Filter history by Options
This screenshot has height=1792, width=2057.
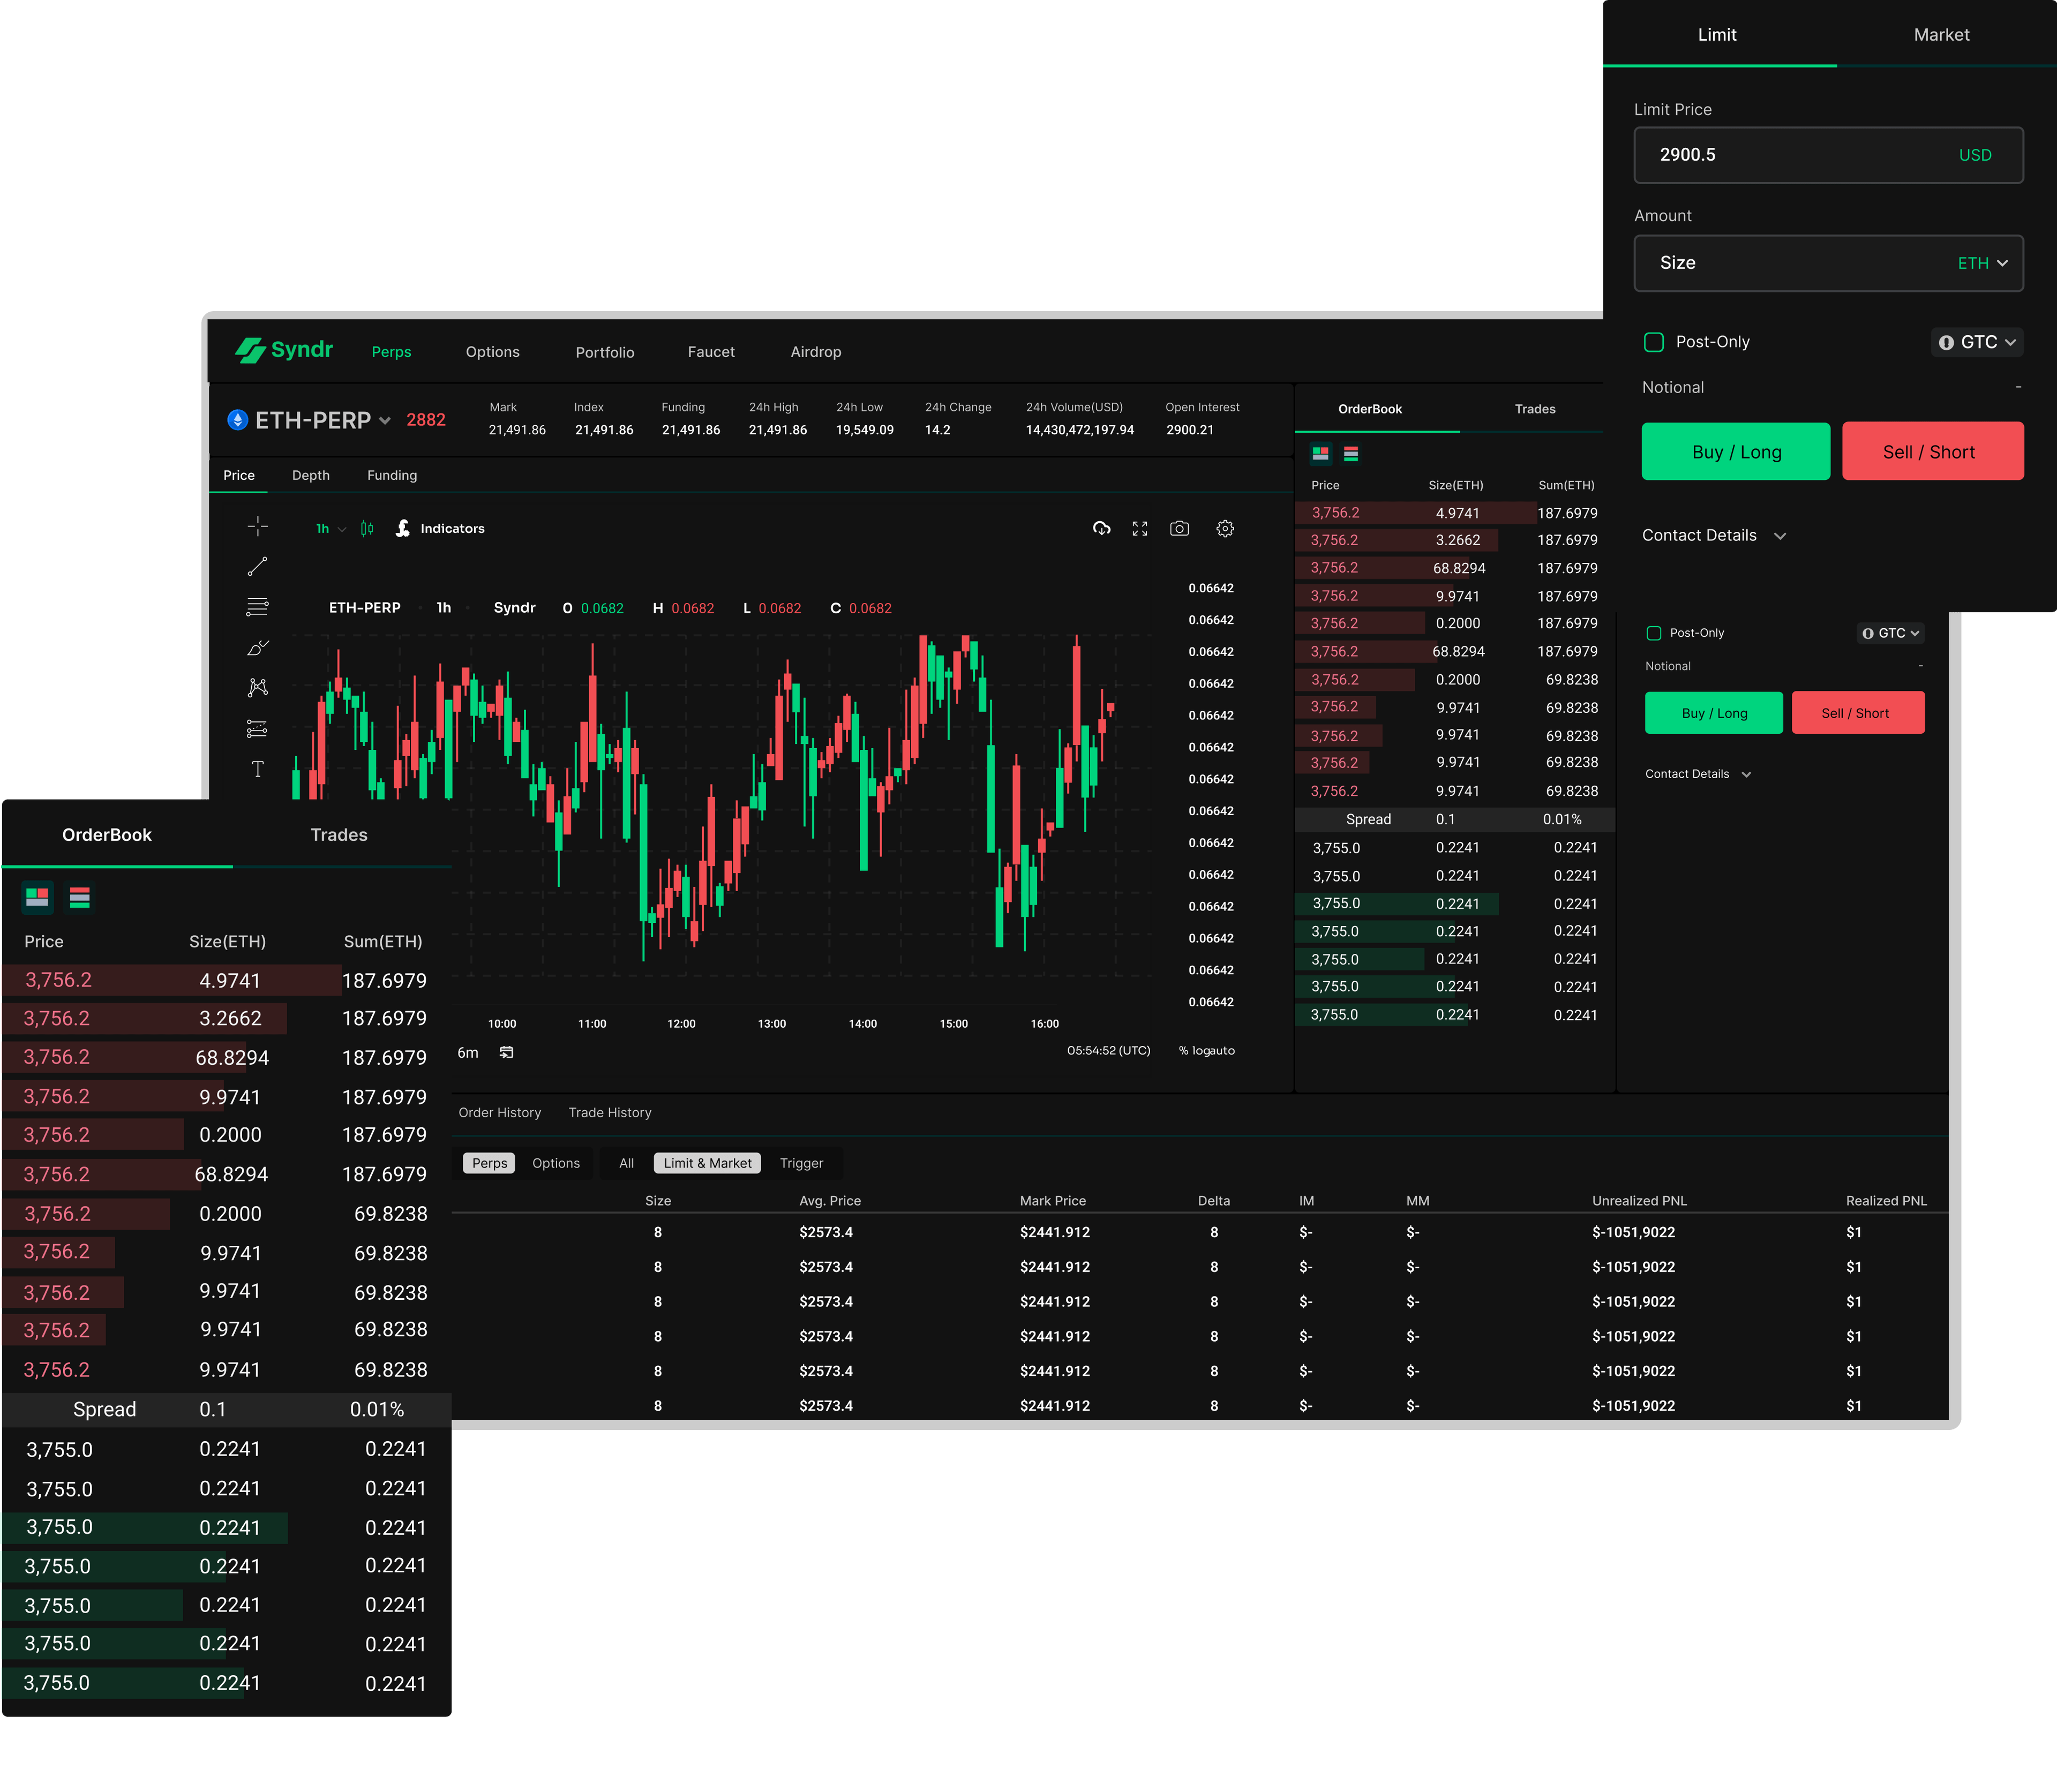tap(556, 1163)
